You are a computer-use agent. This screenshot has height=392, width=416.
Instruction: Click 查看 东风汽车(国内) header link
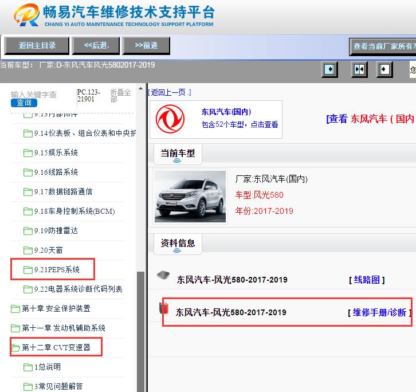pos(371,119)
